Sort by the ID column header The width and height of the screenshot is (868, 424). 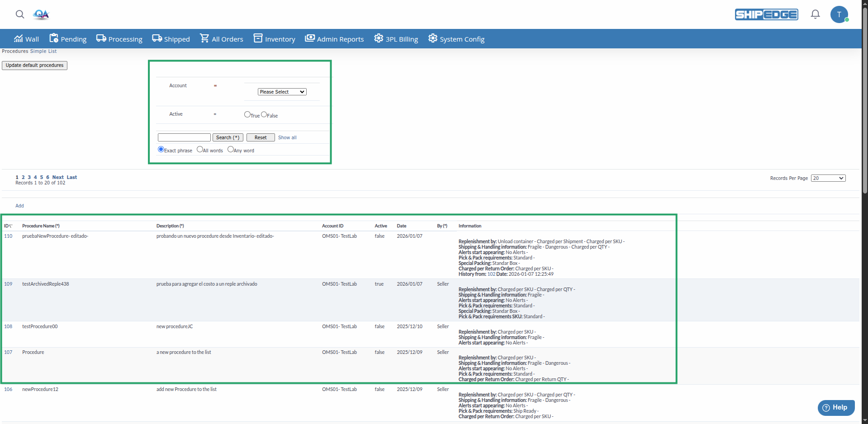click(x=8, y=226)
